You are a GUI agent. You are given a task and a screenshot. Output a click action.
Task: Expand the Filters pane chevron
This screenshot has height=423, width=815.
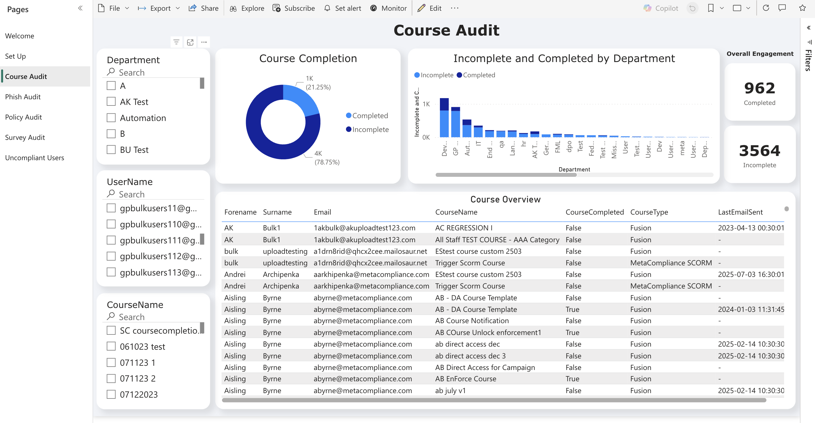coord(809,28)
